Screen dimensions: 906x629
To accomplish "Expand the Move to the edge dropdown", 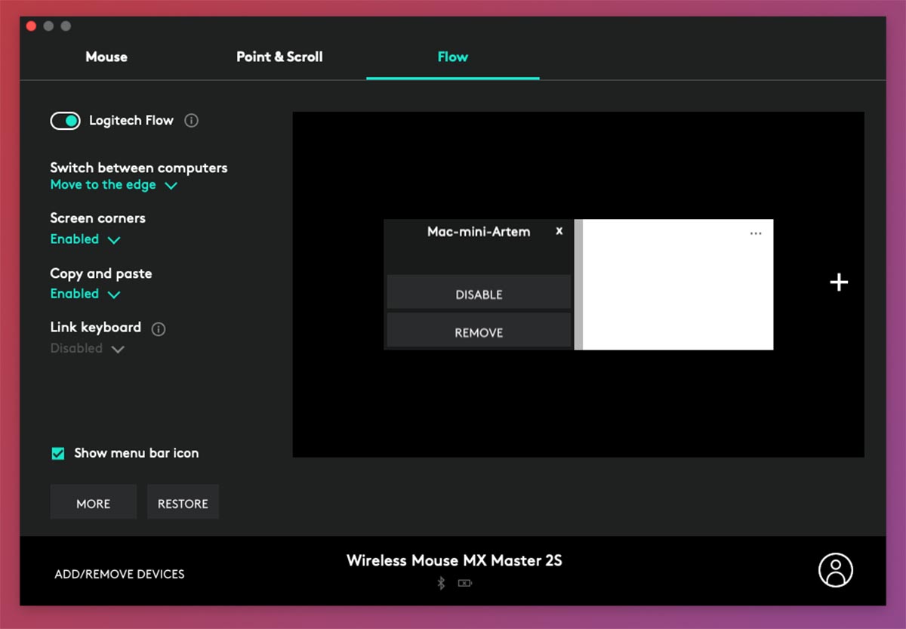I will click(x=113, y=185).
